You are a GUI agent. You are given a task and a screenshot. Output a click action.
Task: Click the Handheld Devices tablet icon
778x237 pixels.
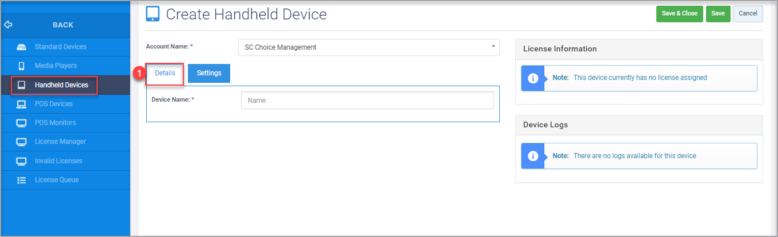click(x=21, y=85)
